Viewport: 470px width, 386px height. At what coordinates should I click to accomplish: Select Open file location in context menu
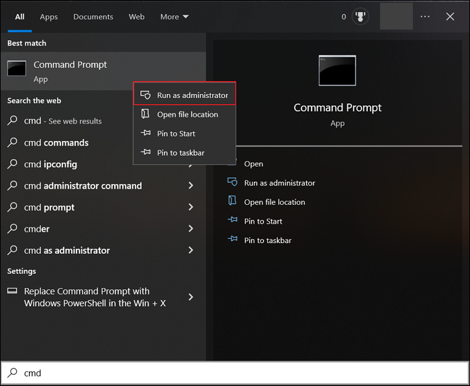tap(187, 115)
